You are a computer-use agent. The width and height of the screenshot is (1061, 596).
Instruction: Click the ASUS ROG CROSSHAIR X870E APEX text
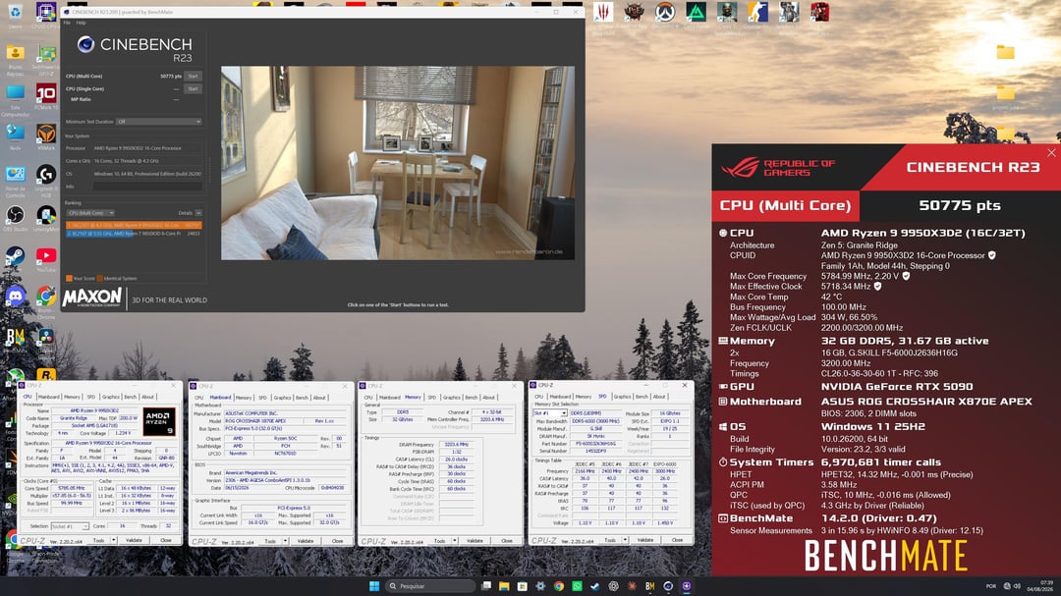coord(926,402)
